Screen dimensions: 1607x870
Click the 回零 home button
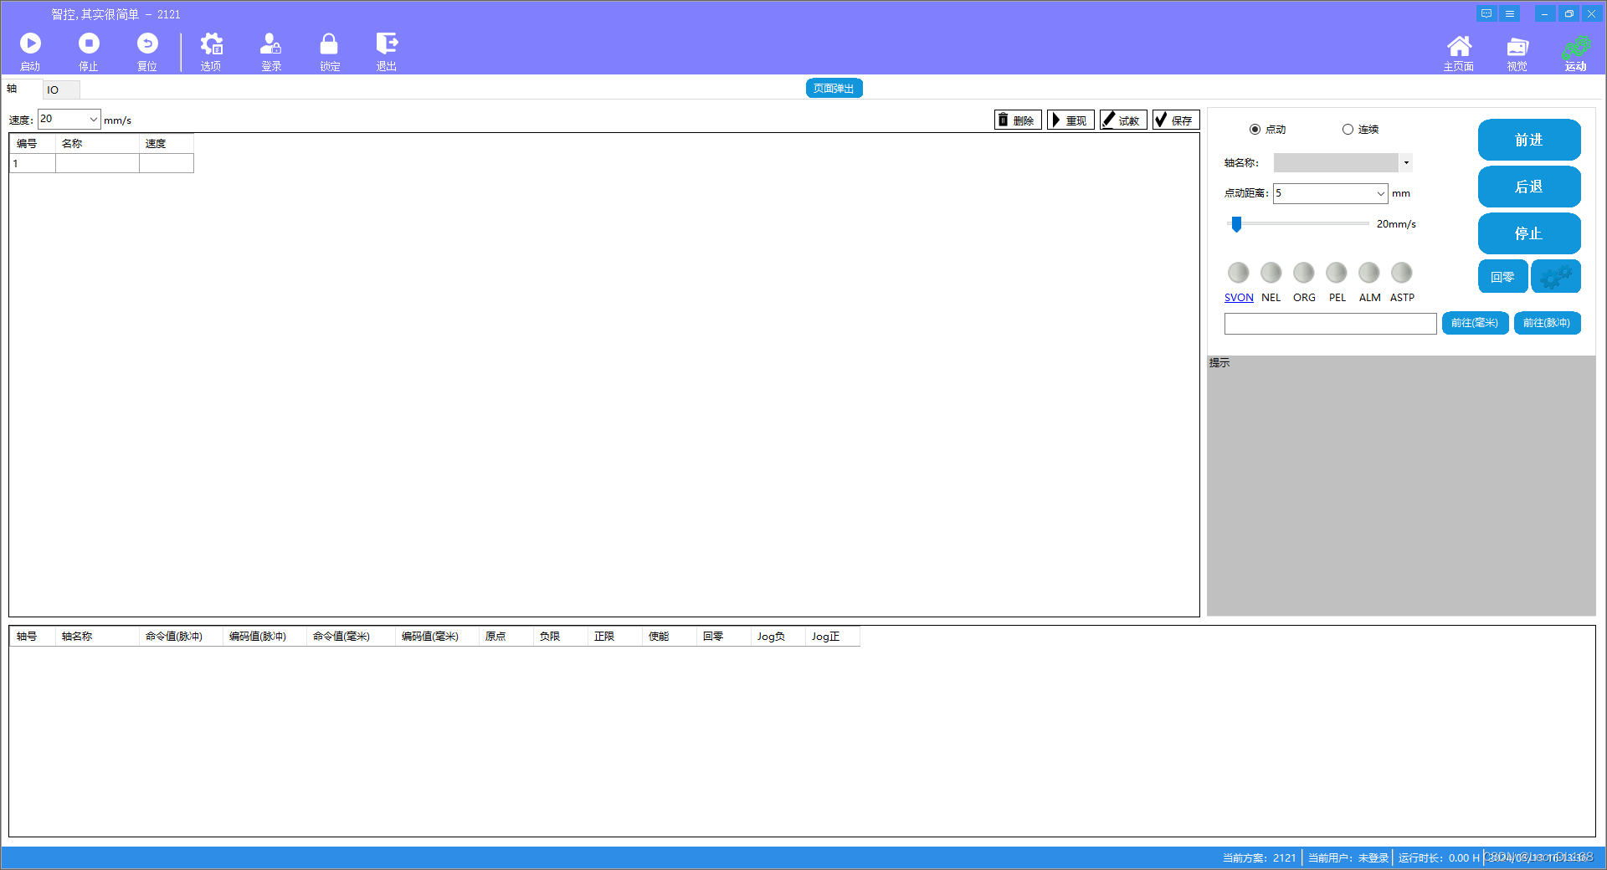click(1502, 277)
